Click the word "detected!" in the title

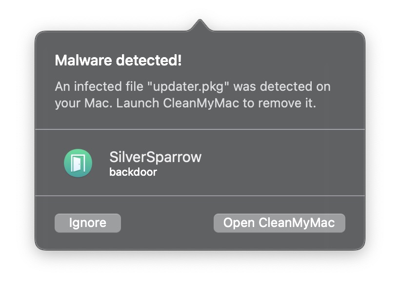coord(149,61)
